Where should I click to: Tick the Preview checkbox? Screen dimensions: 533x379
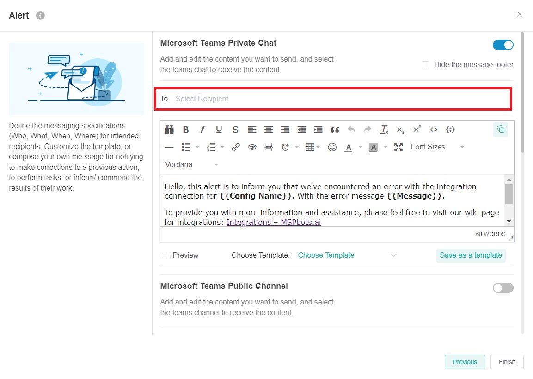point(164,255)
